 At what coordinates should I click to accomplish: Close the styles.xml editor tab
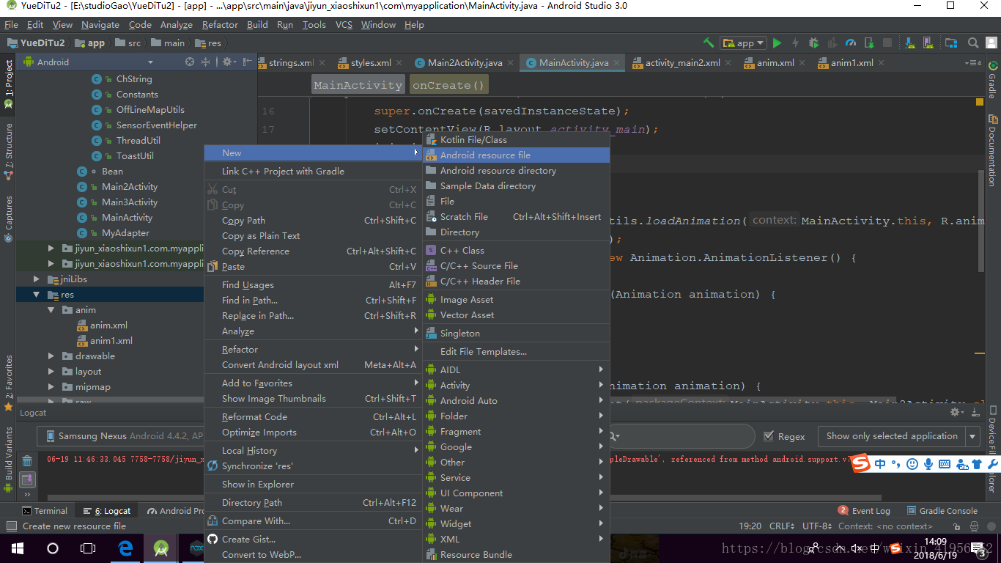(400, 63)
